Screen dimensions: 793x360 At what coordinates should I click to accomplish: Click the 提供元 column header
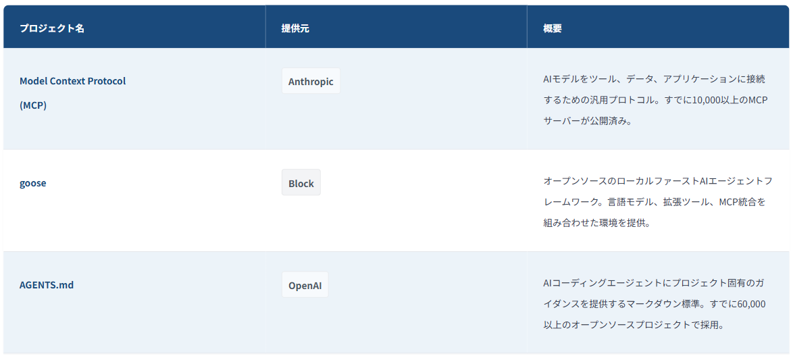coord(295,28)
